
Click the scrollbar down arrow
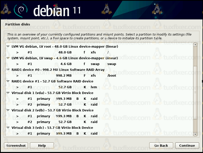click(x=195, y=134)
